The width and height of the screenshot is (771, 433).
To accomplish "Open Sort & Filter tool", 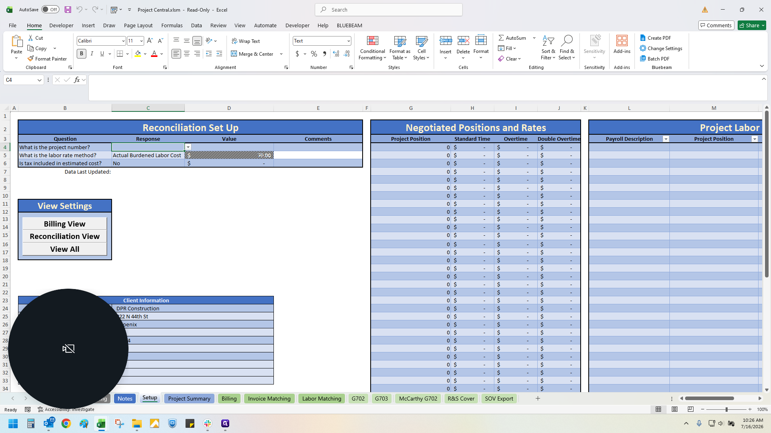I will [x=548, y=48].
